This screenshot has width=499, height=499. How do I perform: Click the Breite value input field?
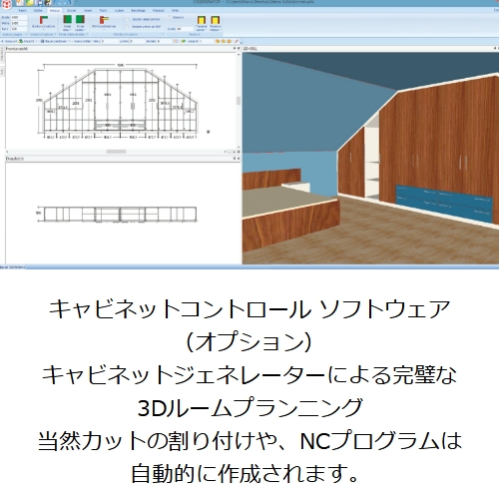pyautogui.click(x=19, y=17)
